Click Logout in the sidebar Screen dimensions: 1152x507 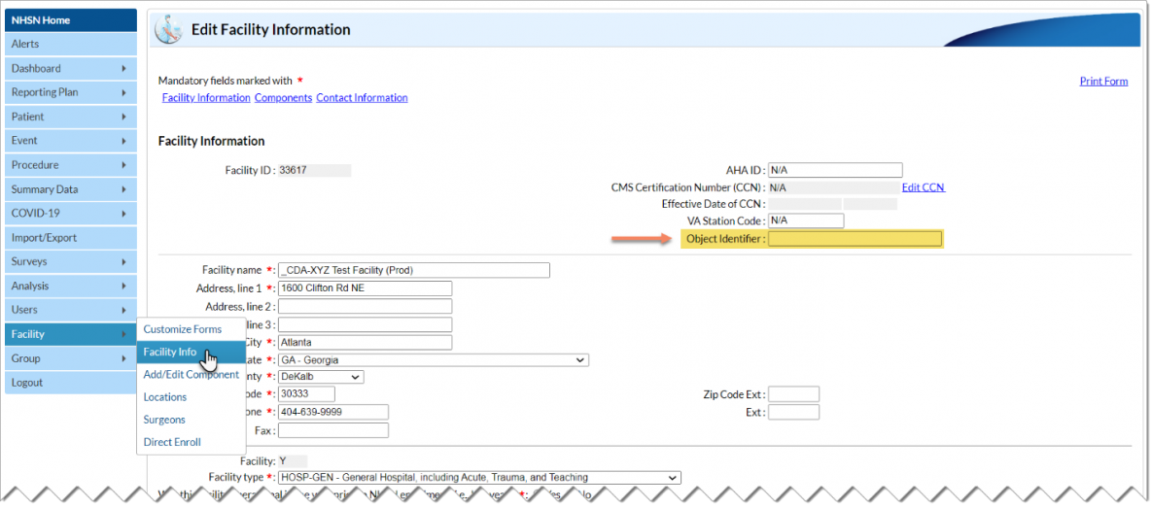pos(27,383)
